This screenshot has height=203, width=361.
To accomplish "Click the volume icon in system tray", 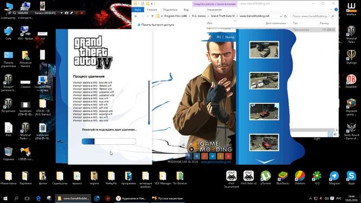I will point(327,198).
